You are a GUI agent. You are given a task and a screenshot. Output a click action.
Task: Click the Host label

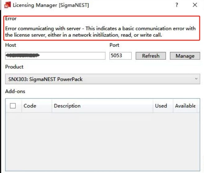point(11,45)
